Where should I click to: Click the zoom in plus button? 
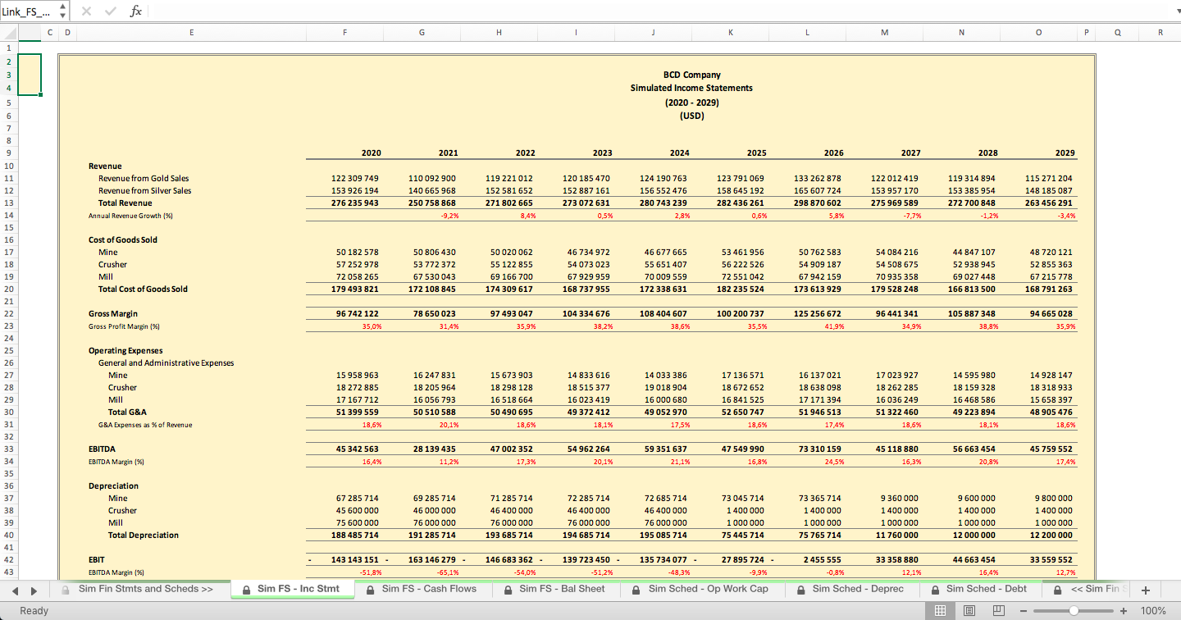point(1124,611)
